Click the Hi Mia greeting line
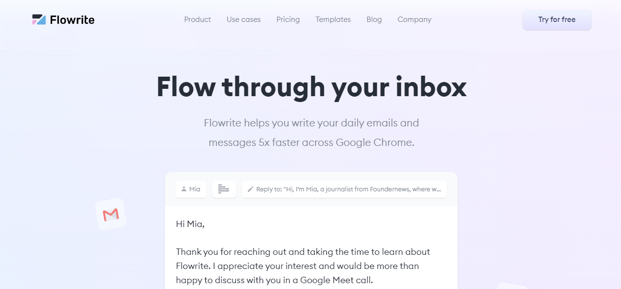The height and width of the screenshot is (289, 621). pos(190,224)
